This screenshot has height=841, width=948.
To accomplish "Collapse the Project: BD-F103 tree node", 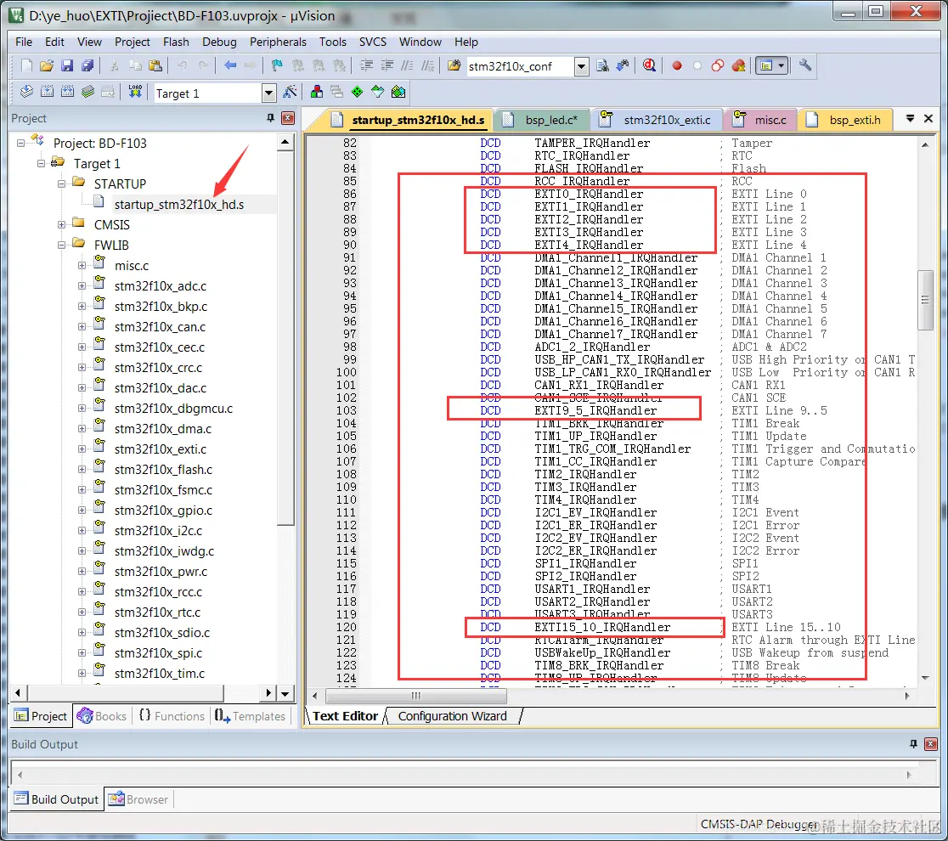I will [x=20, y=144].
